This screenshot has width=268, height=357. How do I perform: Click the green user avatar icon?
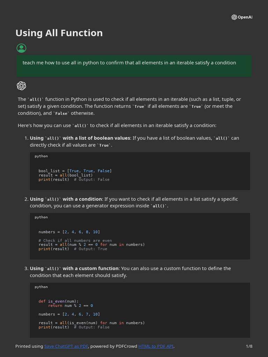pyautogui.click(x=21, y=48)
